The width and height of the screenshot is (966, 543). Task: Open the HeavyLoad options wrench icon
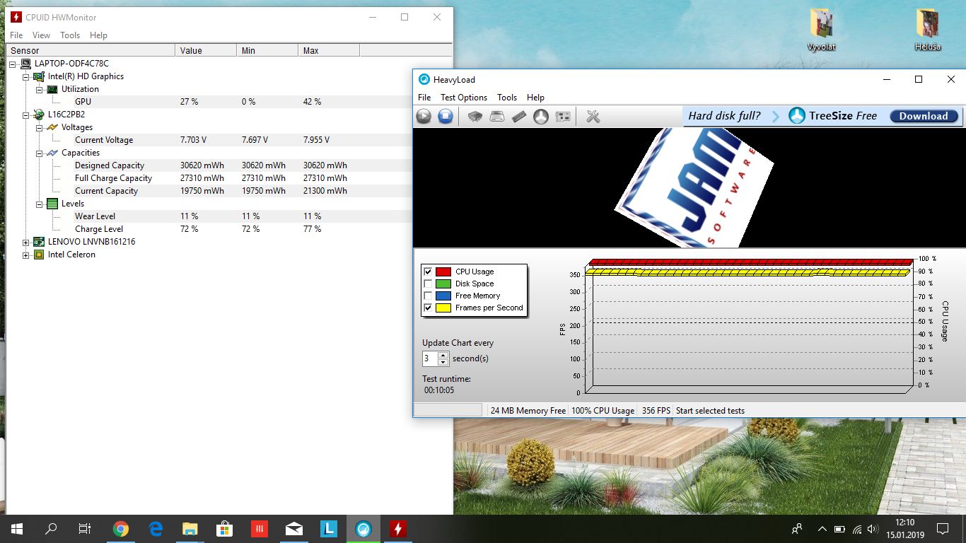pos(593,117)
